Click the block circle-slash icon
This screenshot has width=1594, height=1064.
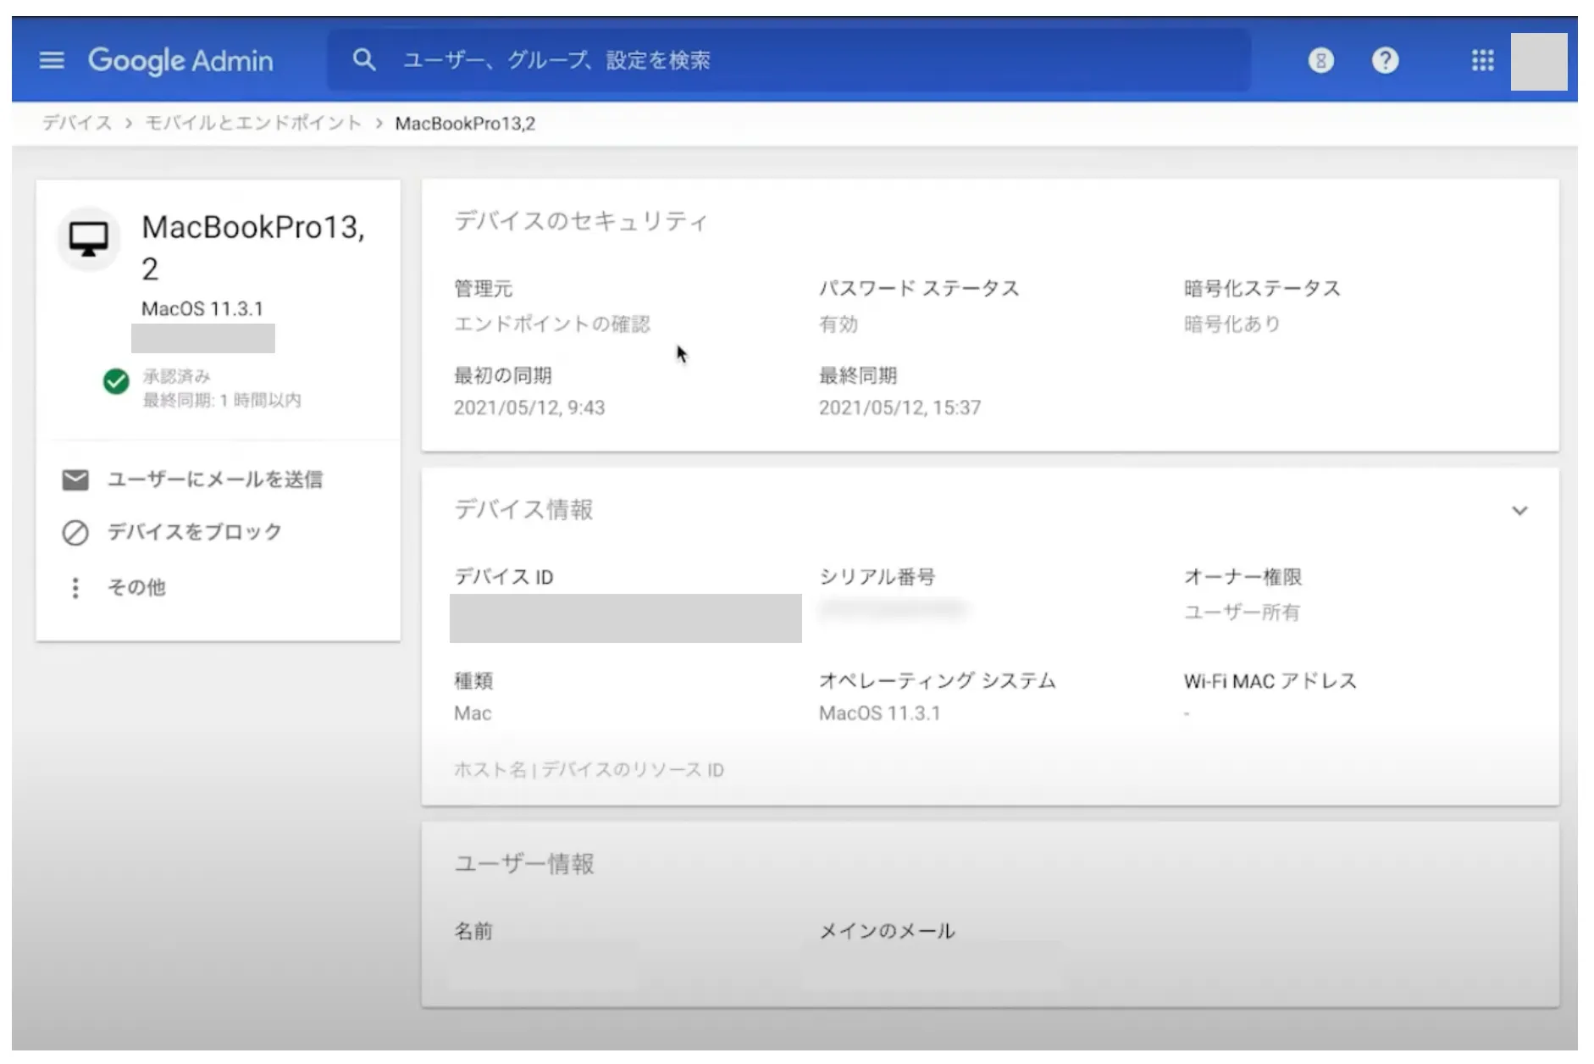coord(75,533)
